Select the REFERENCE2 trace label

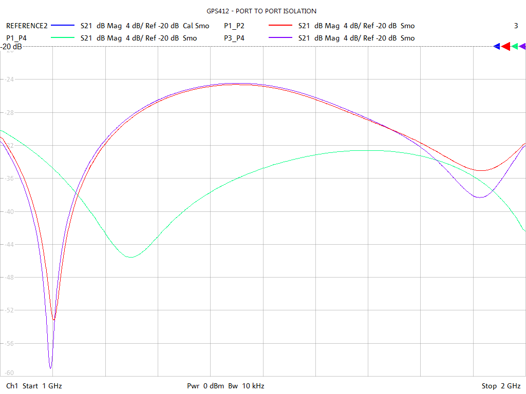[x=27, y=26]
